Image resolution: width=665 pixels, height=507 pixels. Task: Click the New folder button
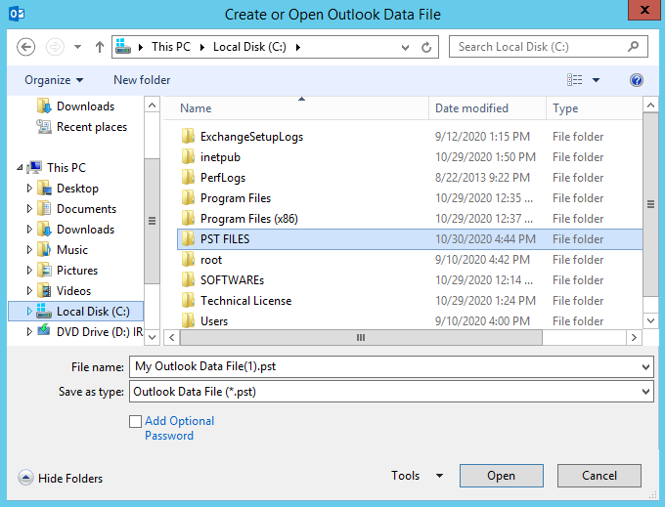click(142, 80)
